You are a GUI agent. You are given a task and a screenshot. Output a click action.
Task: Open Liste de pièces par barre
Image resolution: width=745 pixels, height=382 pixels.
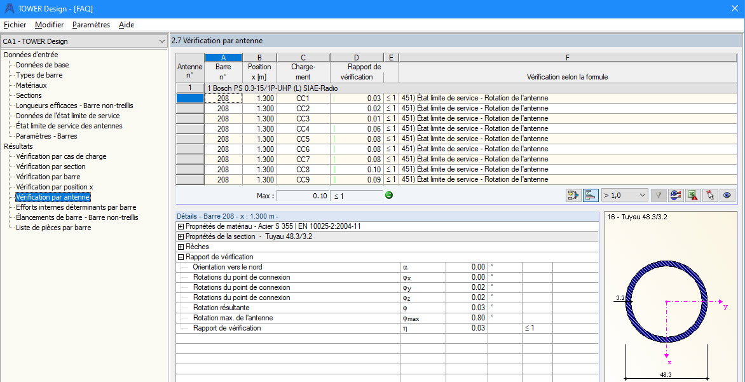tap(53, 227)
